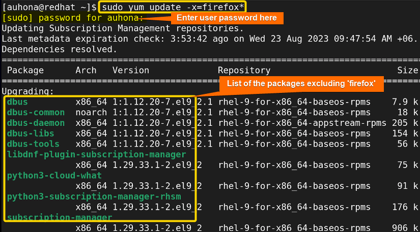Click the 'dbus-common' package name
The width and height of the screenshot is (420, 232).
coord(36,112)
